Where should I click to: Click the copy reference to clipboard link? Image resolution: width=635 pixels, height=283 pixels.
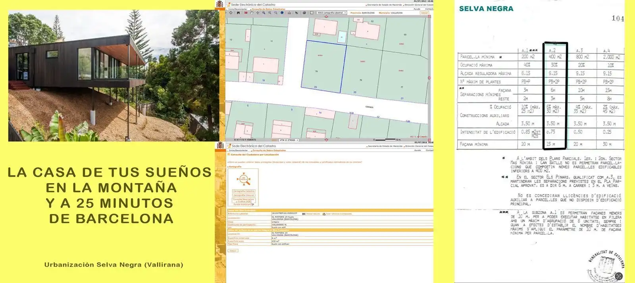338,214
